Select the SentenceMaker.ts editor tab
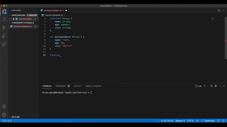Viewport: 227px width, 127px height. [54, 11]
